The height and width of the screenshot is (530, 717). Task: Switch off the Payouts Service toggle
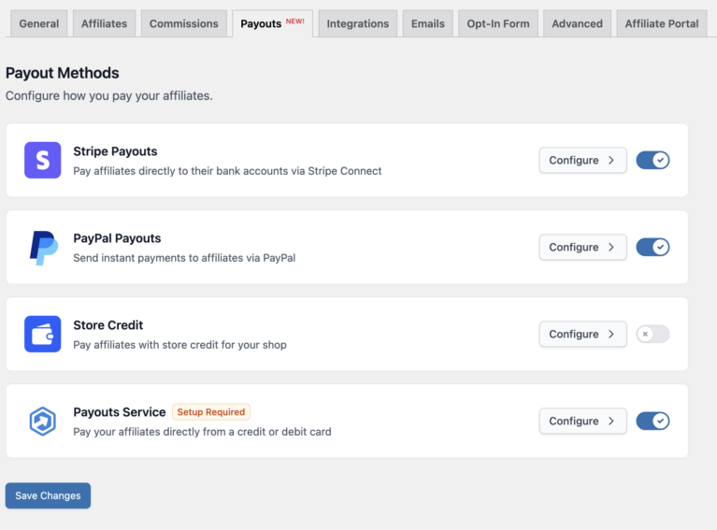(652, 421)
